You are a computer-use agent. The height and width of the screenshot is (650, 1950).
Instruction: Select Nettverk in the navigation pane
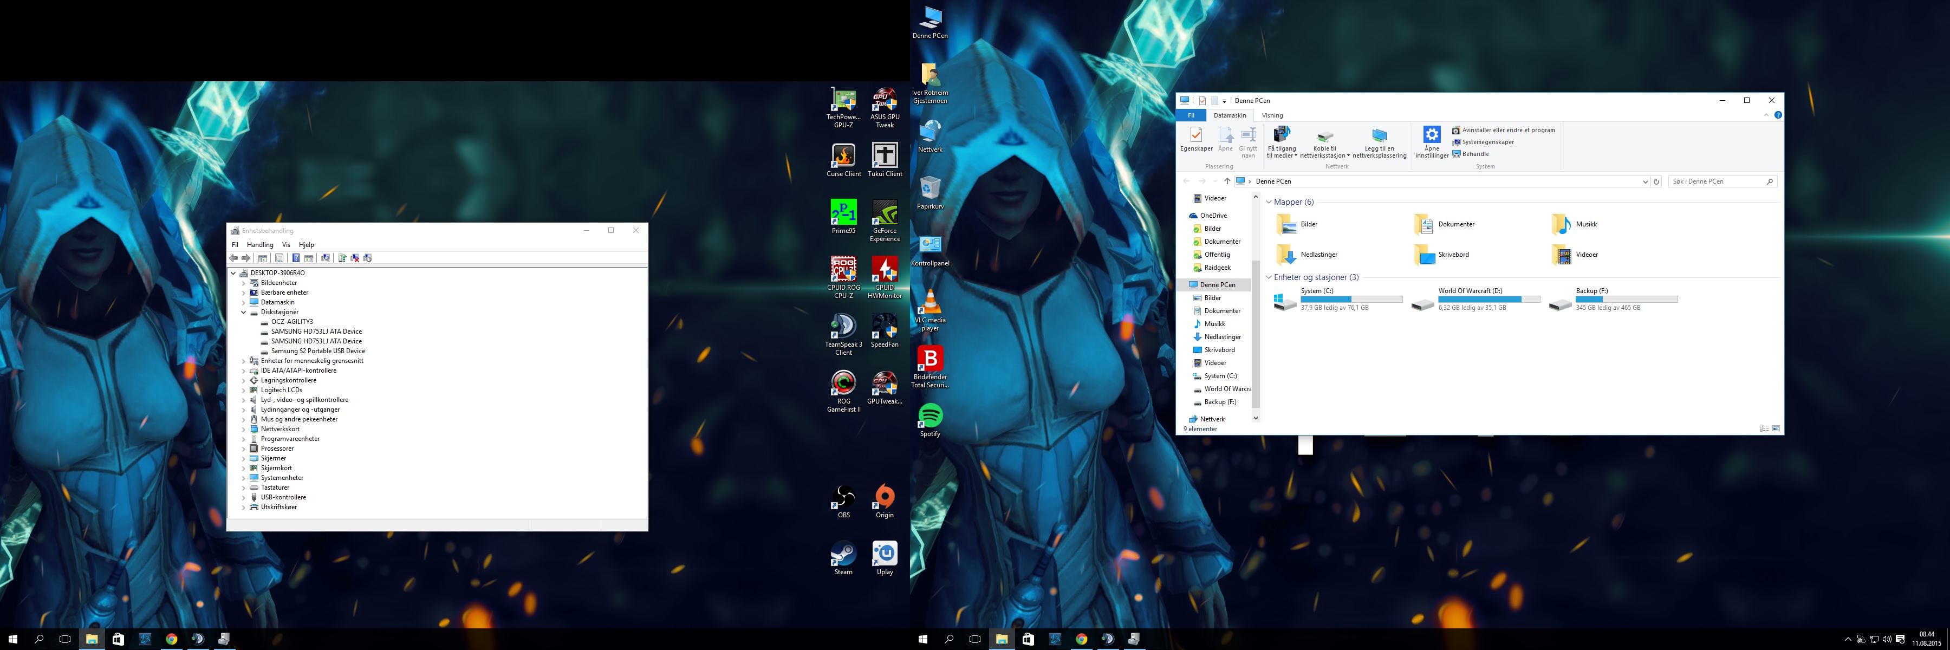pos(1207,419)
